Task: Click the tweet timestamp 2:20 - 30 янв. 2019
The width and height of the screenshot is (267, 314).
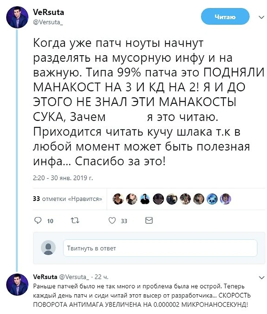Action: [x=63, y=179]
